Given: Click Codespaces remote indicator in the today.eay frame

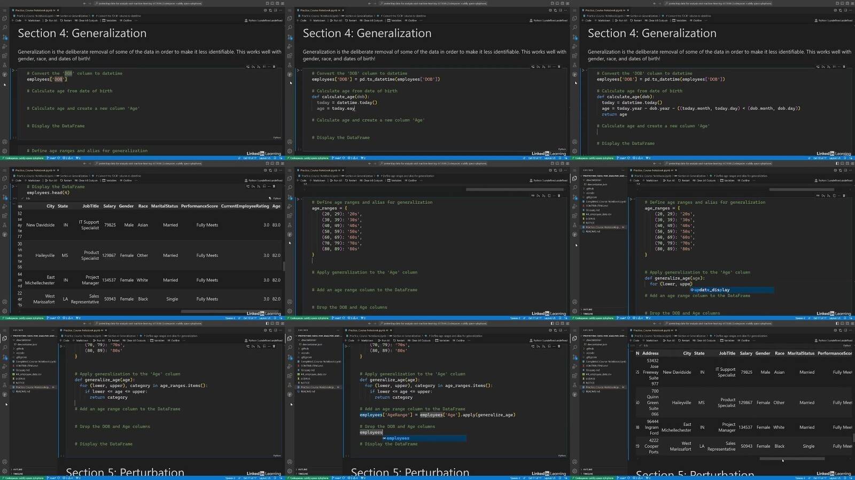Looking at the screenshot, I should [308, 158].
